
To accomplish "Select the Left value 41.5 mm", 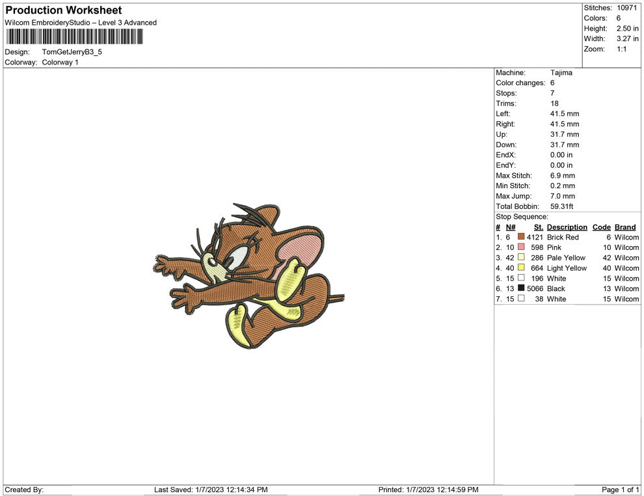I will pyautogui.click(x=565, y=114).
